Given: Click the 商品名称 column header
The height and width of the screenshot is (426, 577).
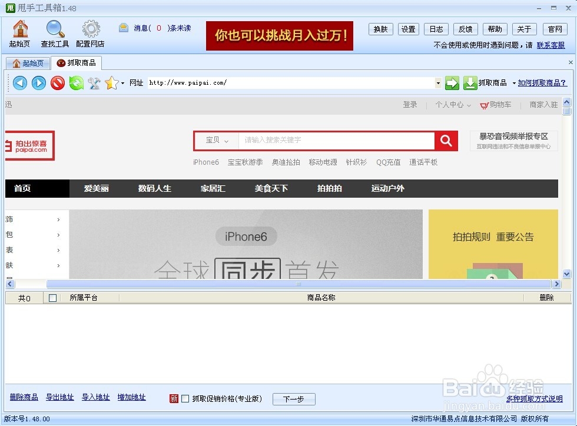Looking at the screenshot, I should coord(321,298).
